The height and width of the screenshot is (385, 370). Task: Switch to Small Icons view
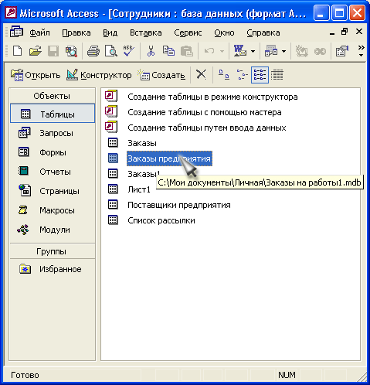[x=242, y=75]
